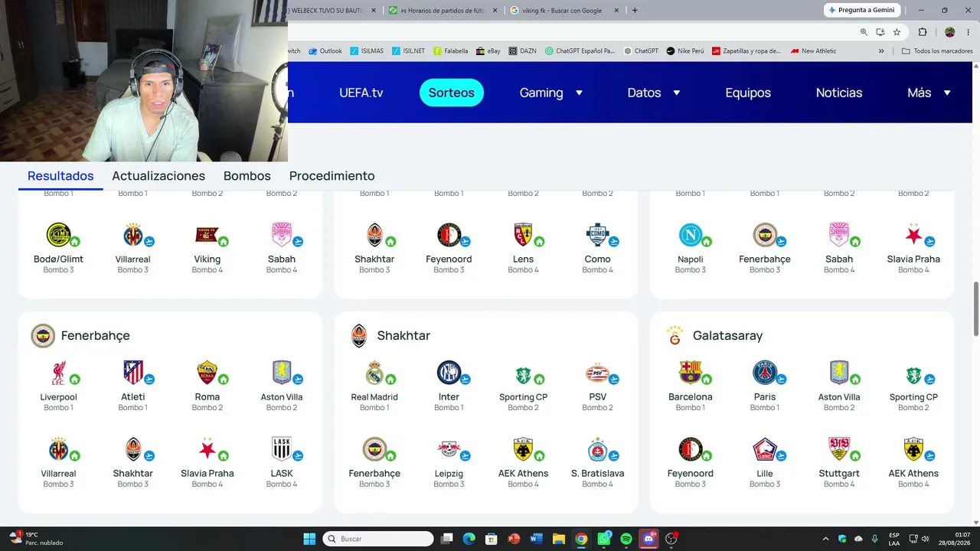This screenshot has height=551, width=980.
Task: Open the Outlook bookmark
Action: (x=325, y=51)
